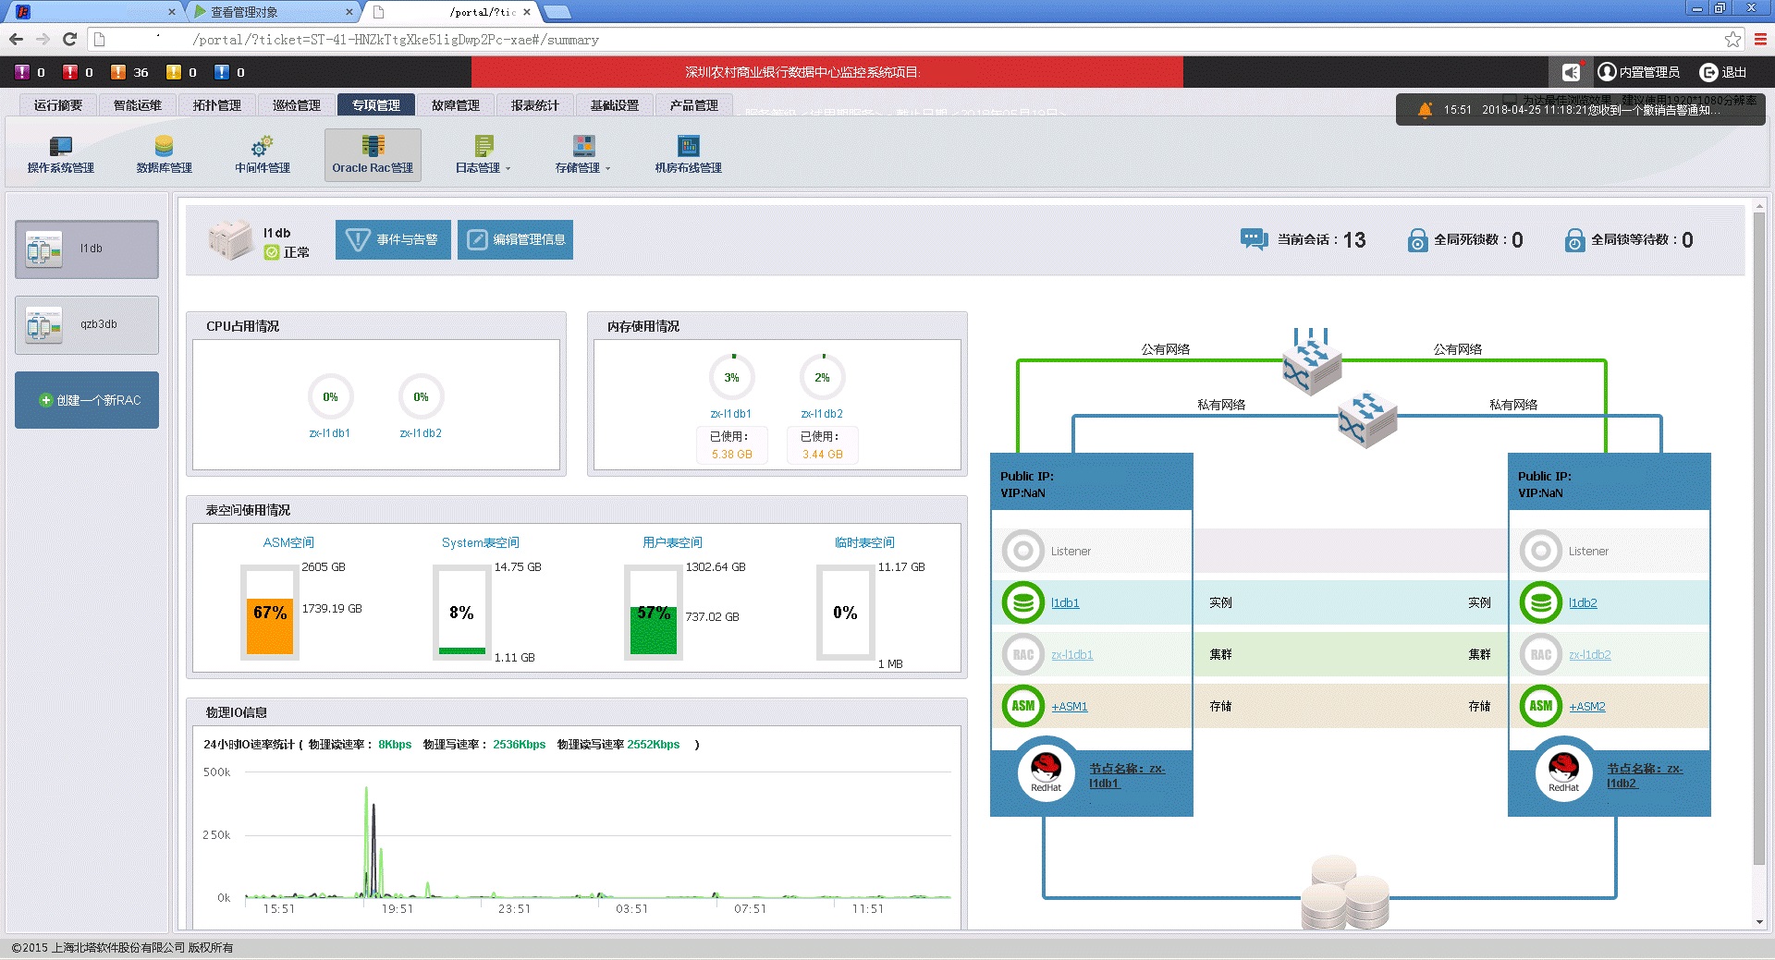Bookmark page with the star icon
Image resolution: width=1775 pixels, height=960 pixels.
click(1732, 39)
